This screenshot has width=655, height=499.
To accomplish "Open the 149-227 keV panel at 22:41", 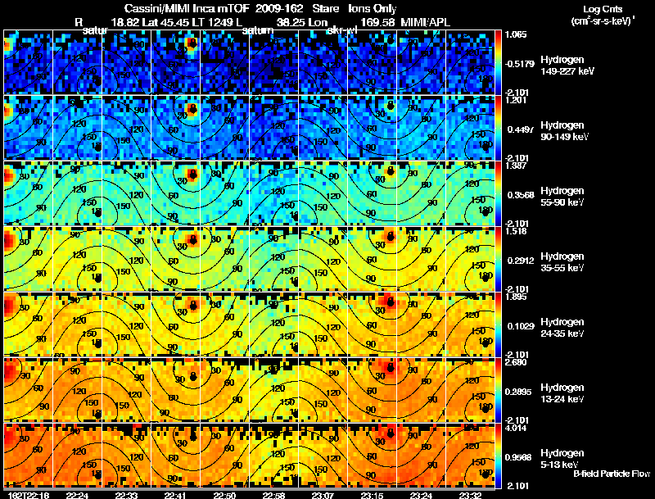I will pyautogui.click(x=175, y=61).
